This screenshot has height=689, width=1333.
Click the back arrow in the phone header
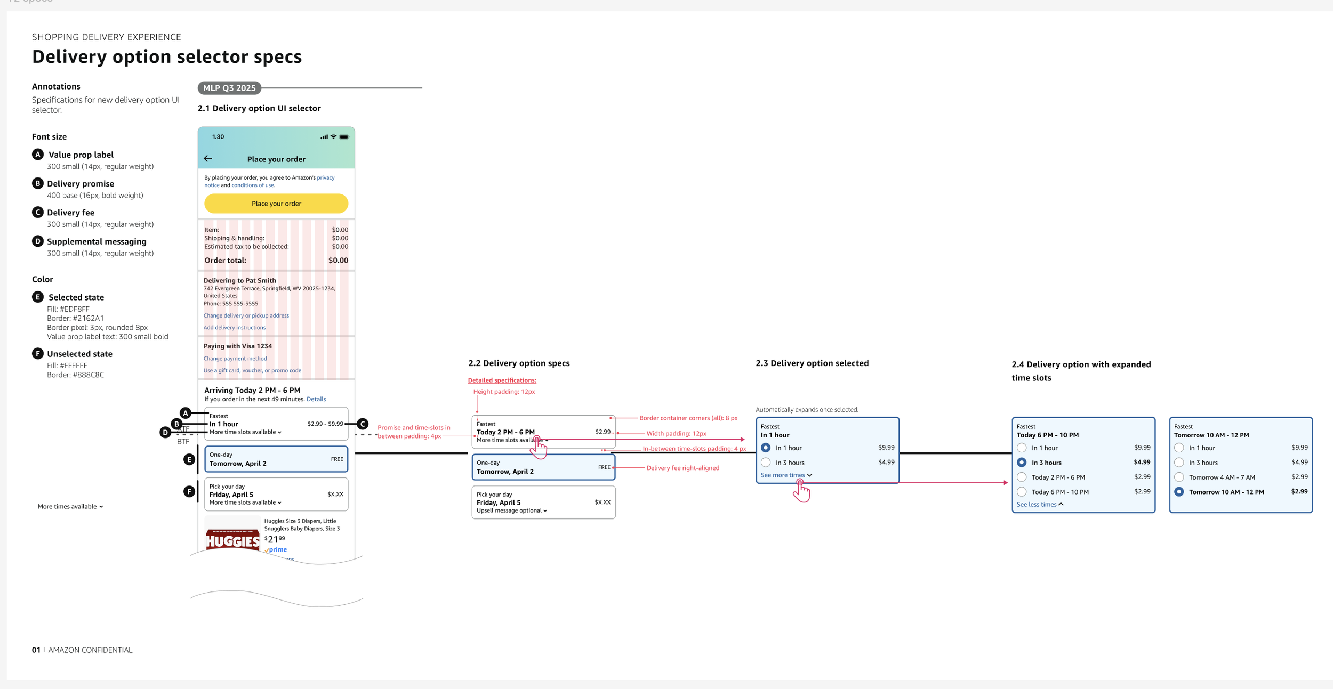[x=208, y=159]
